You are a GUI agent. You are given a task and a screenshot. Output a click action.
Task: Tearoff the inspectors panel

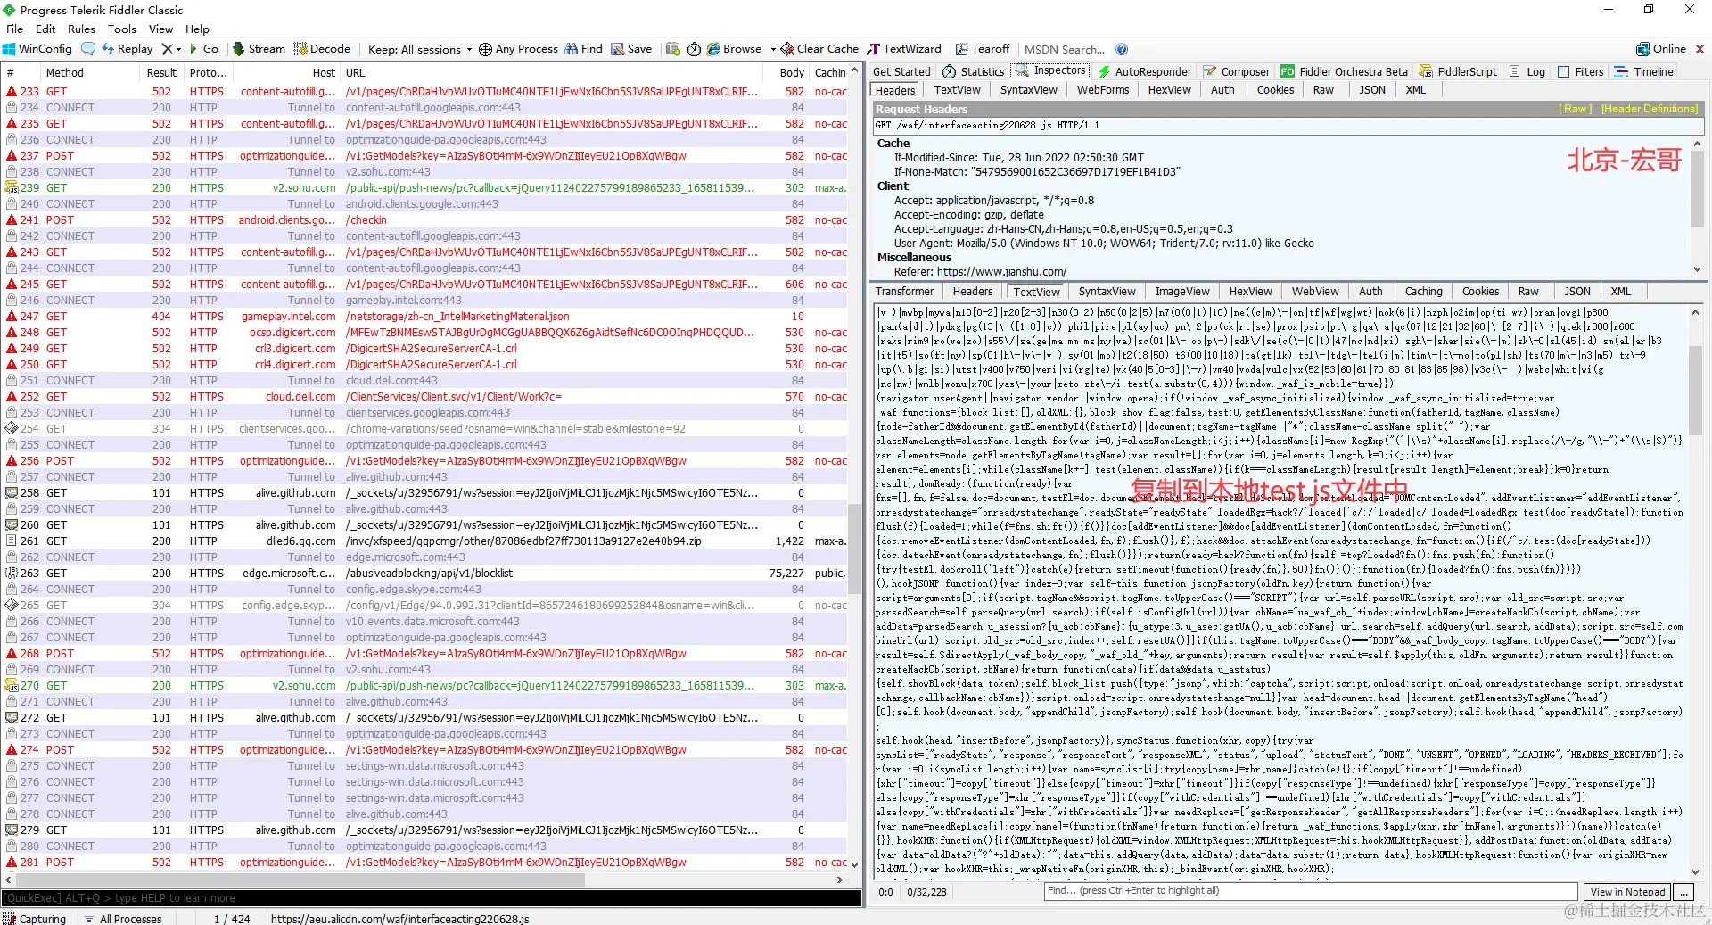pos(983,49)
